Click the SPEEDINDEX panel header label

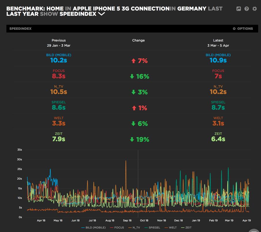pos(20,29)
